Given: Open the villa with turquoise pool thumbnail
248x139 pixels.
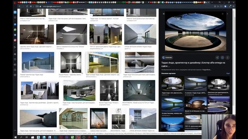Looking at the screenshot, I should pos(79,90).
